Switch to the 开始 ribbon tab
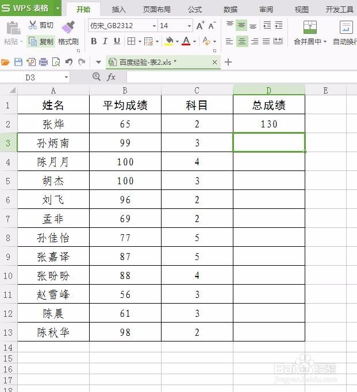This screenshot has height=392, width=357. pos(83,10)
